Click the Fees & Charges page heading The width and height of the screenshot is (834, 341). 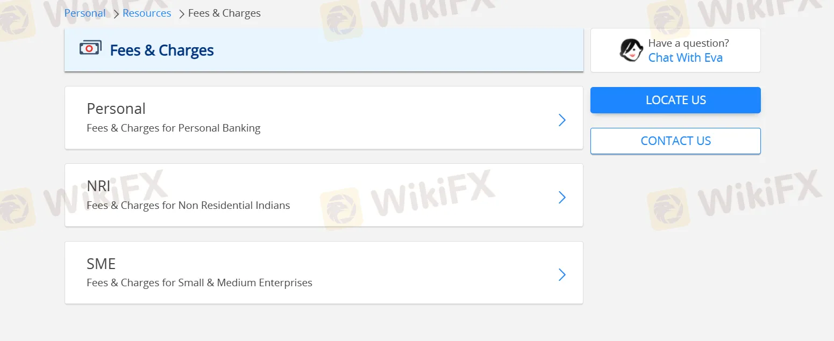162,50
